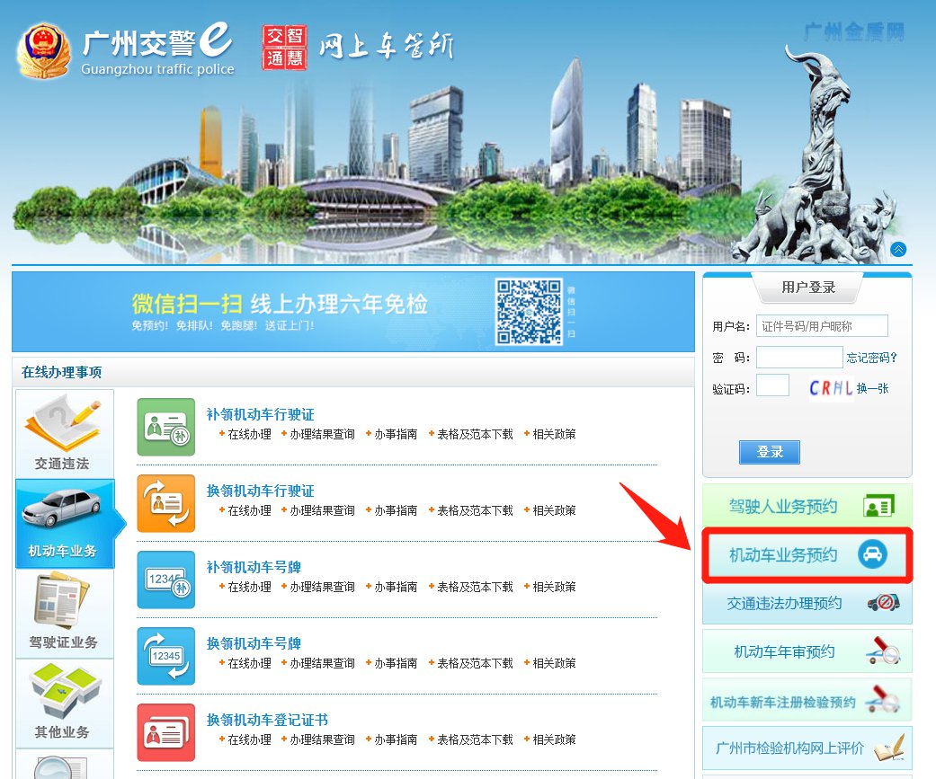The height and width of the screenshot is (779, 936).
Task: Click 办理结果查询 under 换领机动车号牌
Action: click(323, 663)
